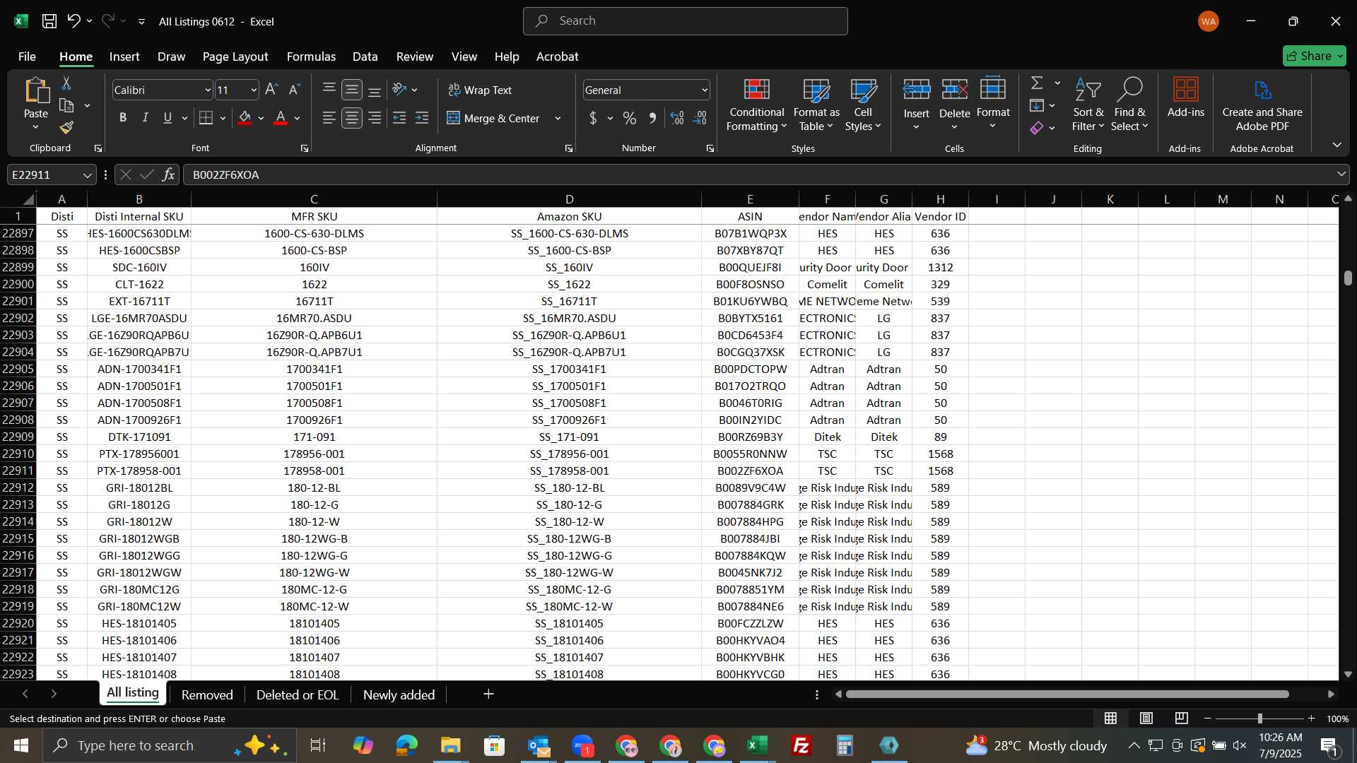The height and width of the screenshot is (763, 1357).
Task: Add a new sheet with plus button
Action: (488, 694)
